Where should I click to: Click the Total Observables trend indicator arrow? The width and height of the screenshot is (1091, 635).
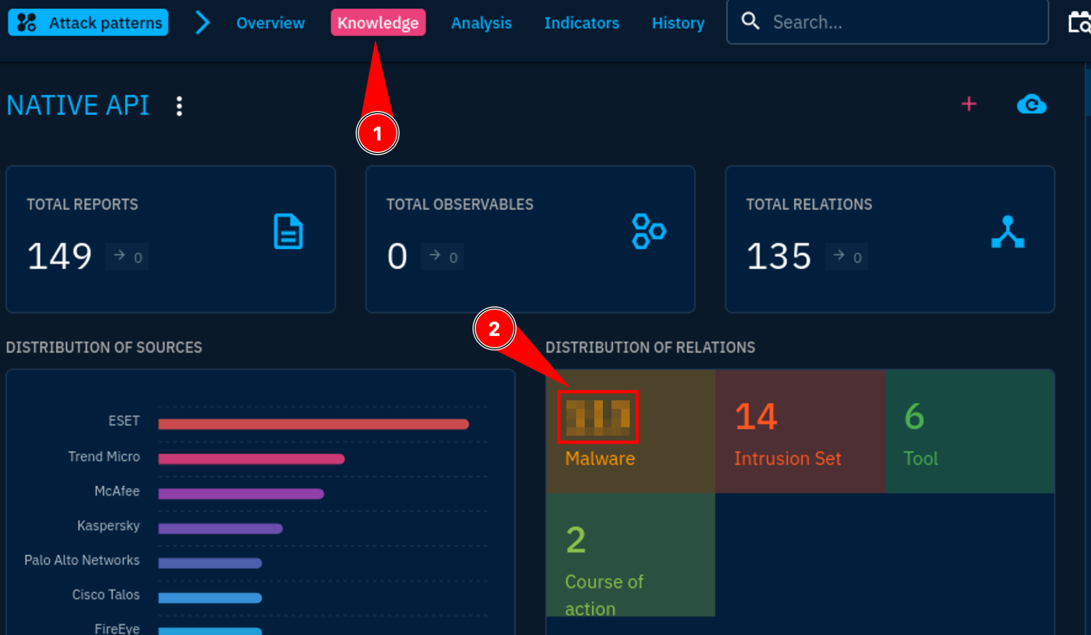tap(435, 255)
